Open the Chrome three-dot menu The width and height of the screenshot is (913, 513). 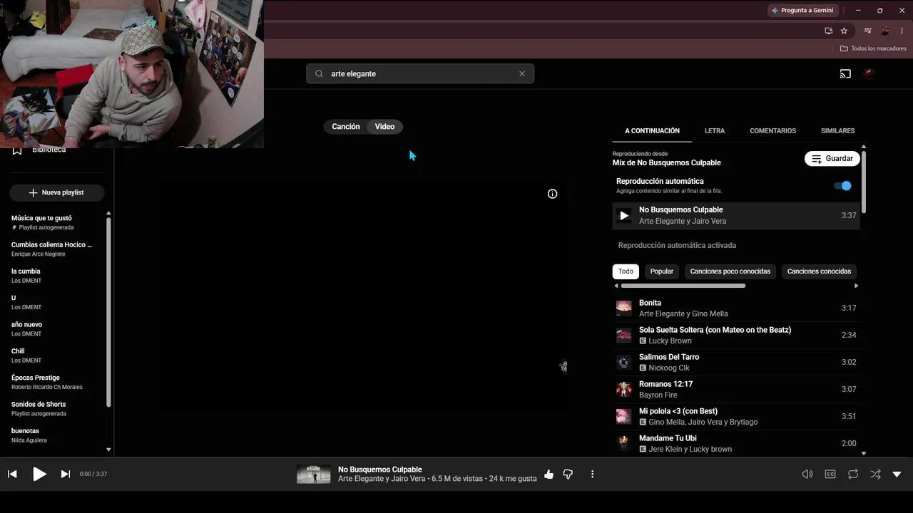(902, 31)
